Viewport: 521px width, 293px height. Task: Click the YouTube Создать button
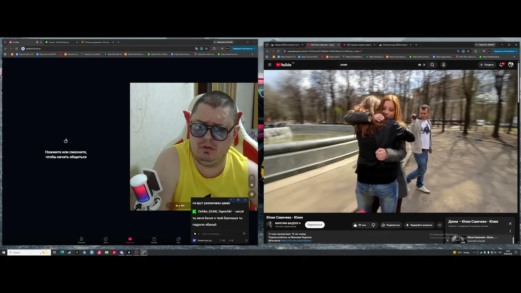487,65
